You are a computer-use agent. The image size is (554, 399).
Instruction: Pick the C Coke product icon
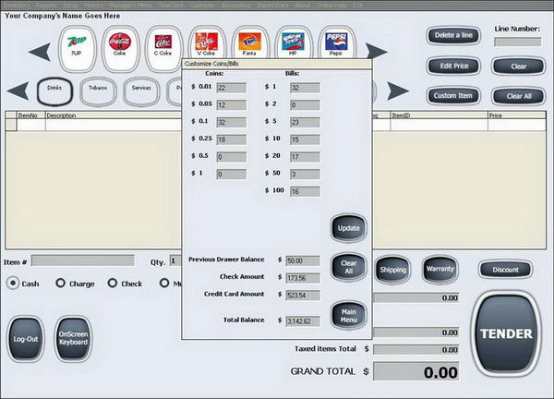click(x=163, y=49)
